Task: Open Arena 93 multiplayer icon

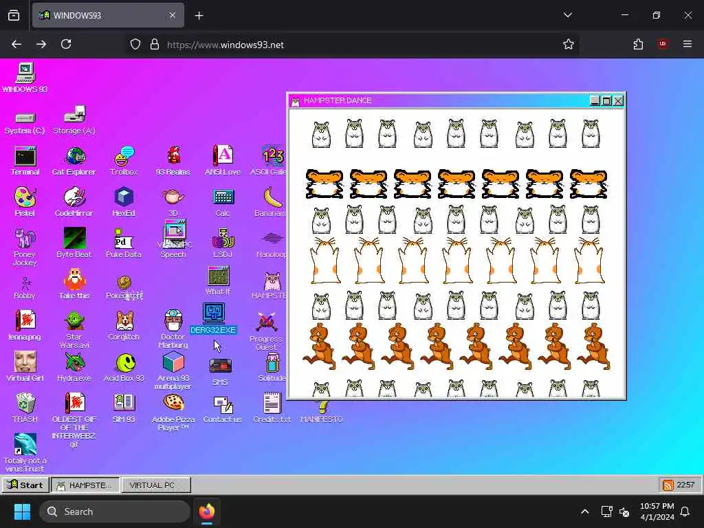Action: [173, 371]
